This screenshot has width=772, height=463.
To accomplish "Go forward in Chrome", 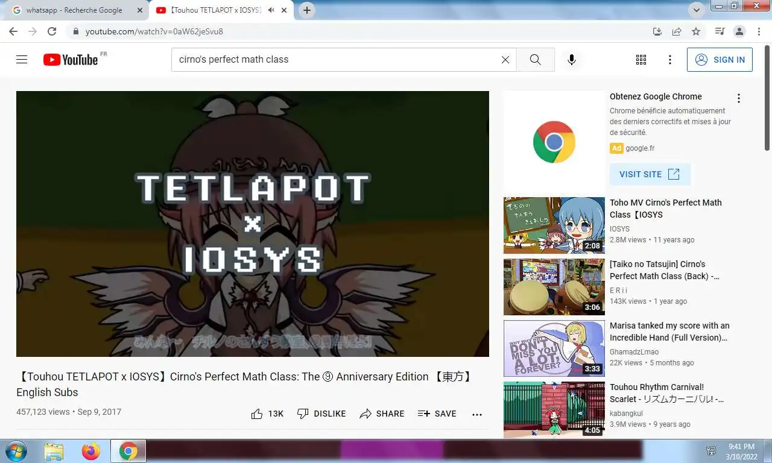I will (33, 31).
